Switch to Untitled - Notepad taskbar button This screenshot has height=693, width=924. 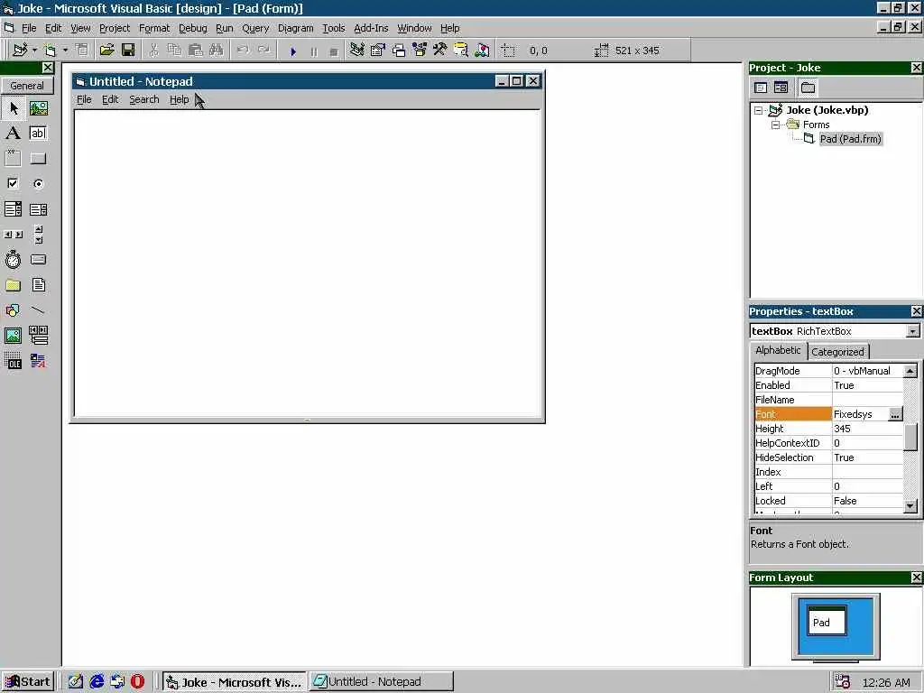(382, 682)
